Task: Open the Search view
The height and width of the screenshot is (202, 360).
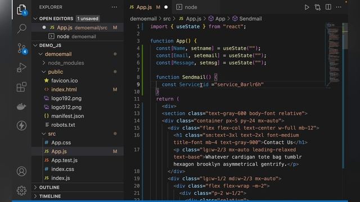Action: click(x=21, y=29)
